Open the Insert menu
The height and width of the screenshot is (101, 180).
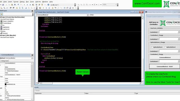(x=10, y=2)
